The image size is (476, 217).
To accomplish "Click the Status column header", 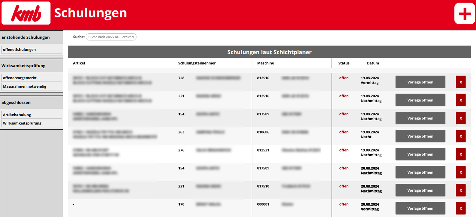I will point(344,63).
